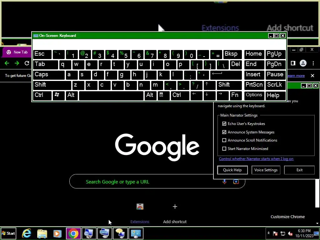Screen dimensions: 320x240
Task: Click the Esc key on On-Screen Keyboard
Action: point(42,54)
